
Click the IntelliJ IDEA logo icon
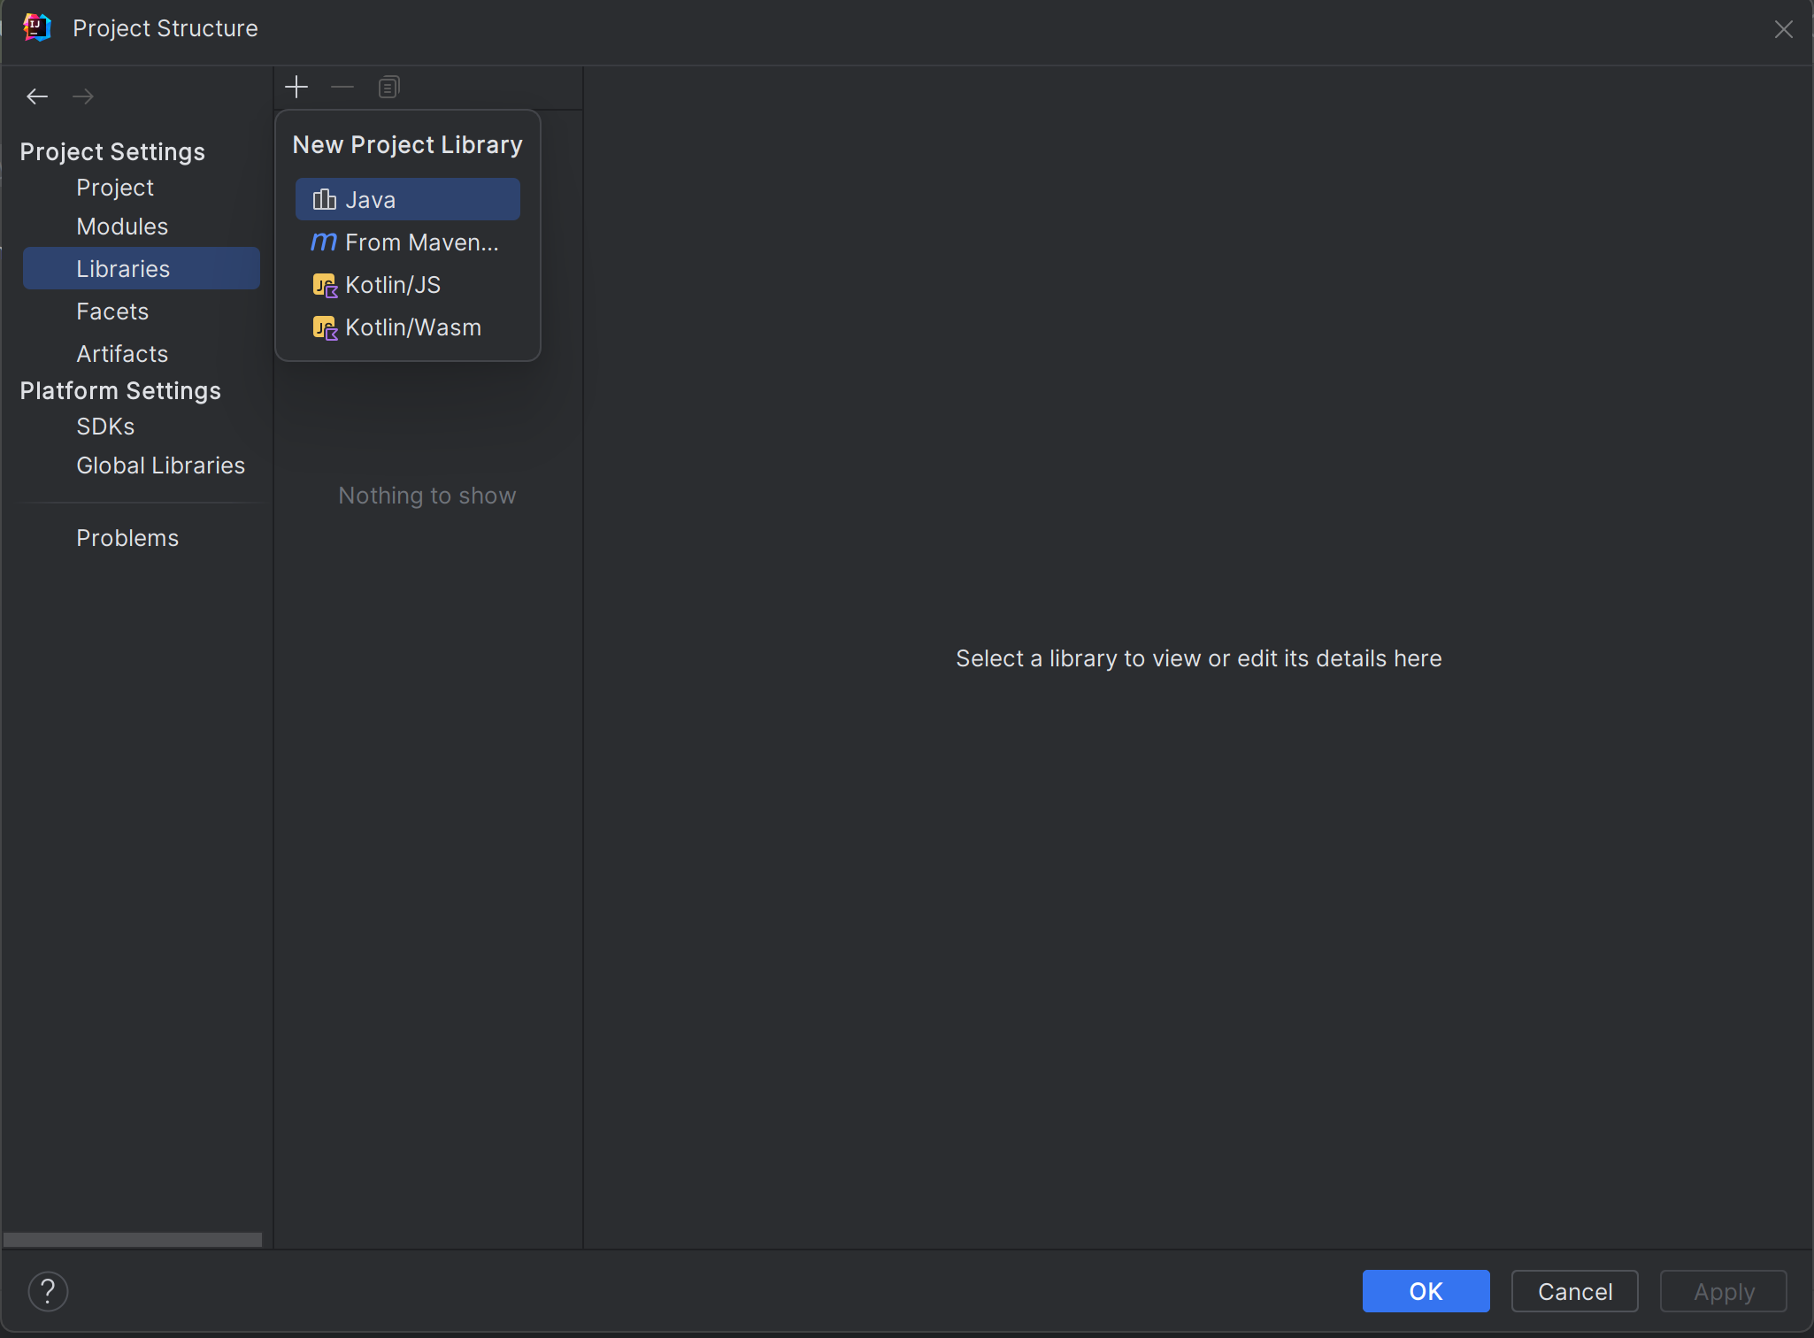37,27
